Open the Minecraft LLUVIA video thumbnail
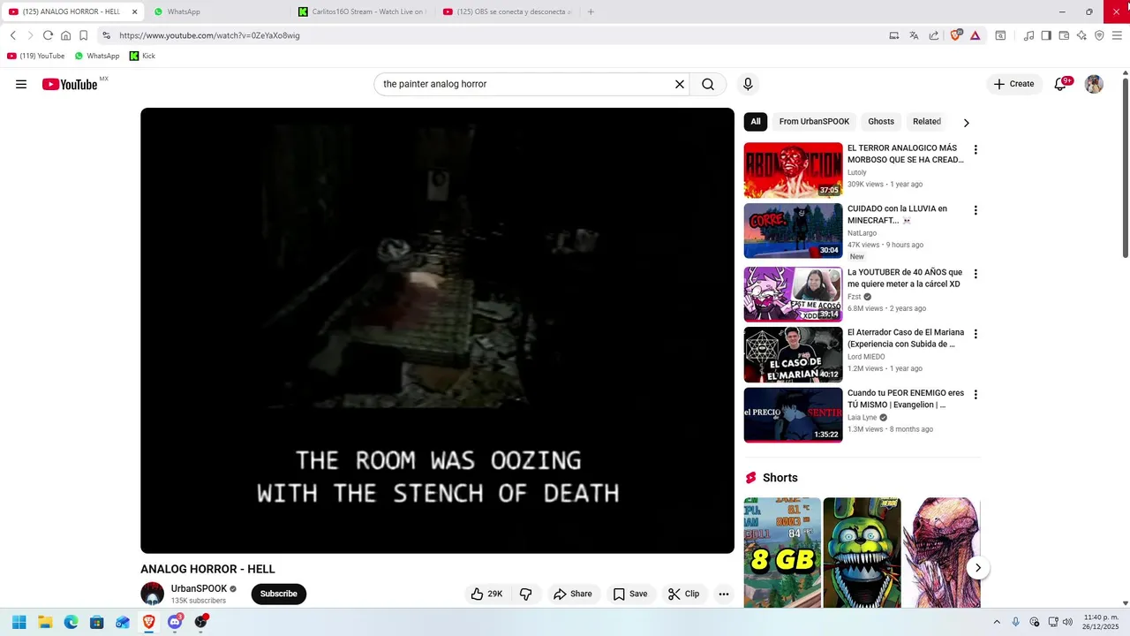1130x636 pixels. [x=793, y=231]
